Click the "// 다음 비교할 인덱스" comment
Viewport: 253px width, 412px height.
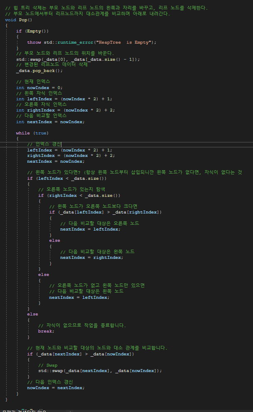pyautogui.click(x=41, y=116)
